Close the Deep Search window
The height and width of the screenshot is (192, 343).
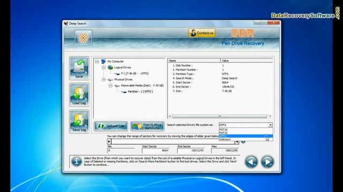[274, 22]
